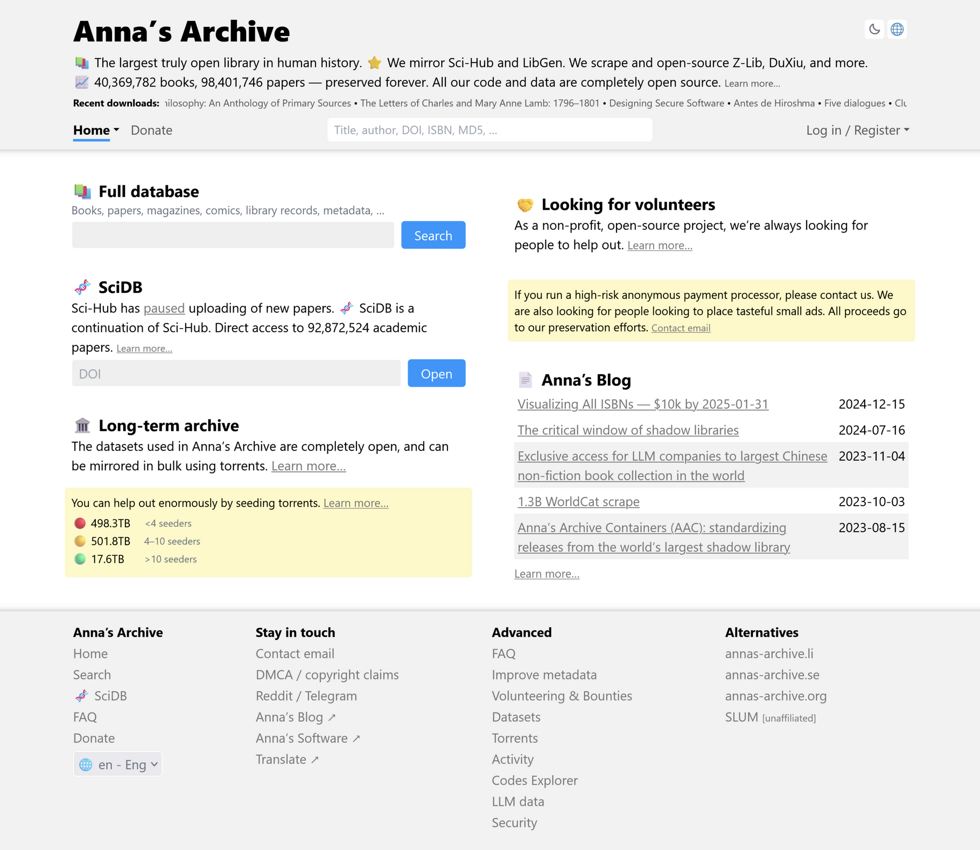Click the DNA icon next to SciDB heading

(x=82, y=287)
